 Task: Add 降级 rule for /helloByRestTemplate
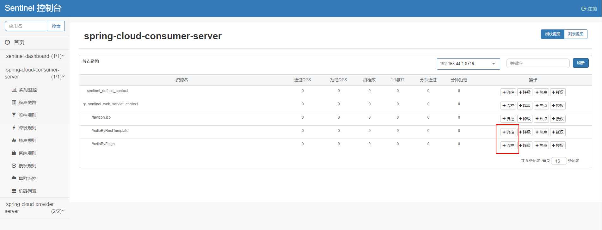(525, 132)
